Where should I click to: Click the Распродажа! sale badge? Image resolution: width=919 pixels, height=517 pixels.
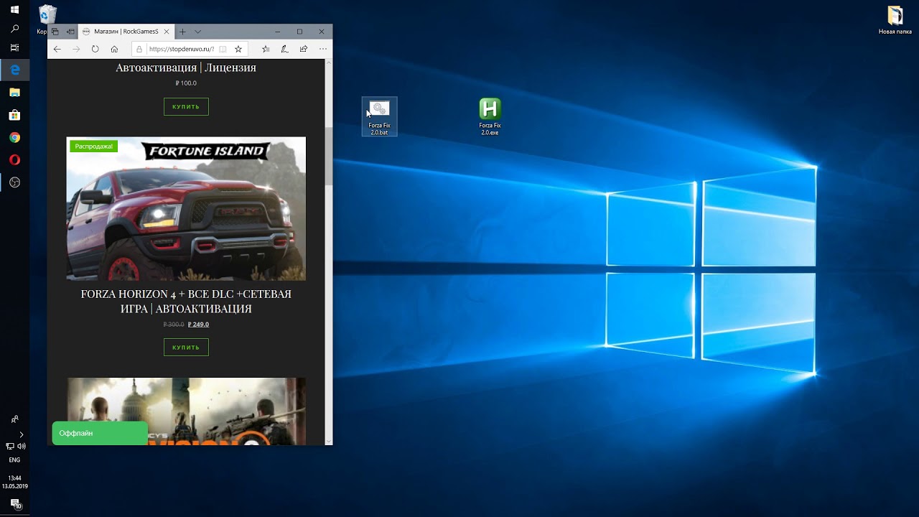(93, 146)
